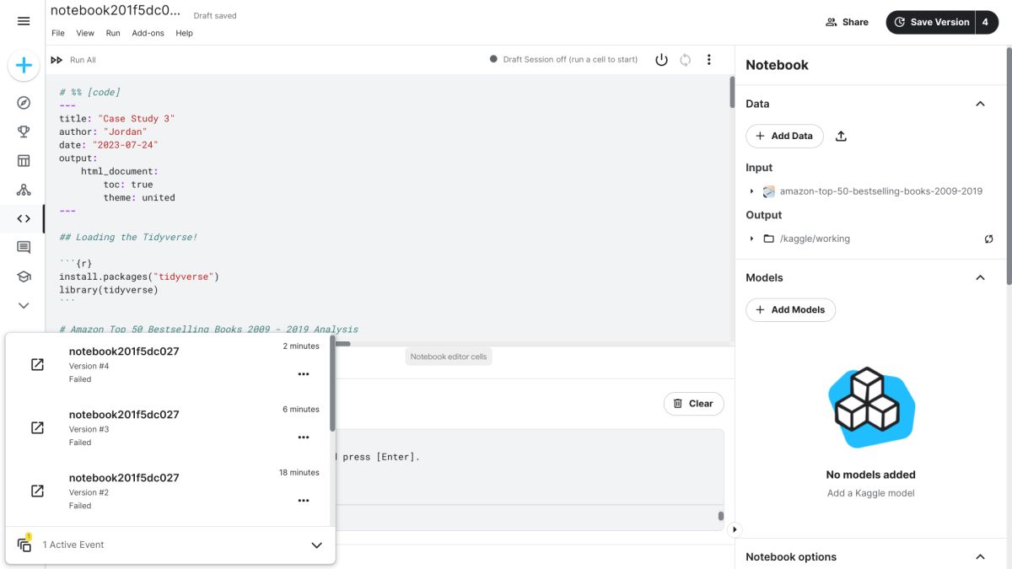Image resolution: width=1012 pixels, height=569 pixels.
Task: Select the Version #3 notebook entry title
Action: [x=124, y=415]
